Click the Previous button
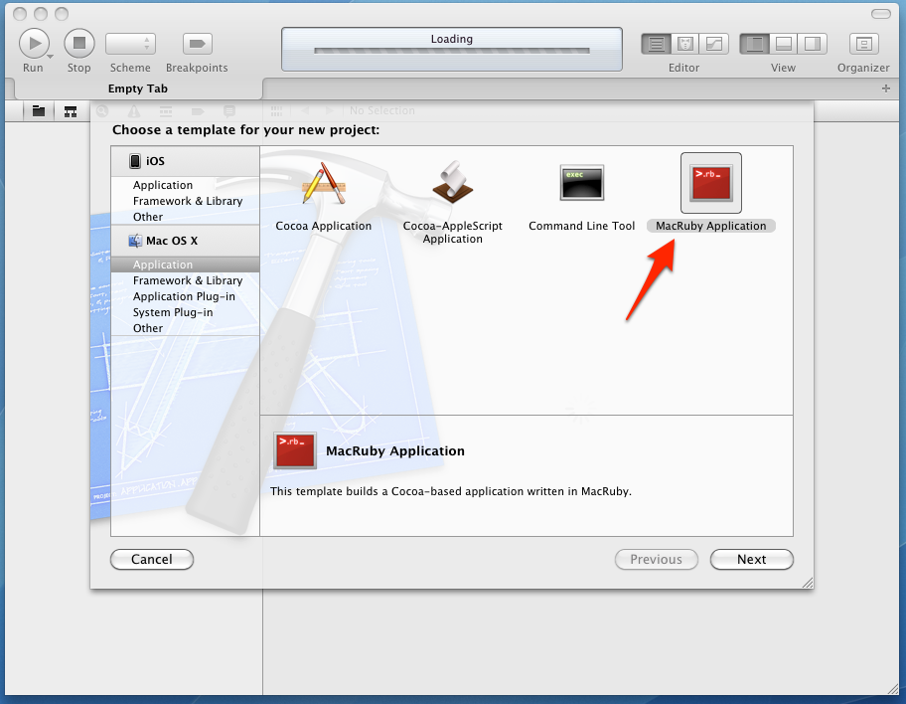Image resolution: width=906 pixels, height=704 pixels. point(657,560)
